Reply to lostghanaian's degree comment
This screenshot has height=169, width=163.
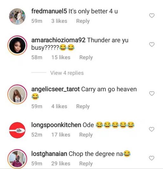(x=86, y=164)
